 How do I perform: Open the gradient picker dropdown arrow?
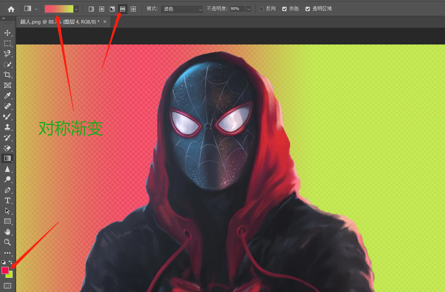tap(76, 9)
